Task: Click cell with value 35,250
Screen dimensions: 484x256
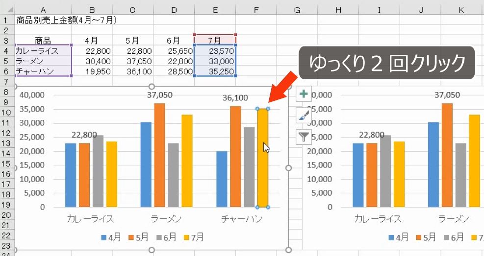Action: tap(215, 71)
